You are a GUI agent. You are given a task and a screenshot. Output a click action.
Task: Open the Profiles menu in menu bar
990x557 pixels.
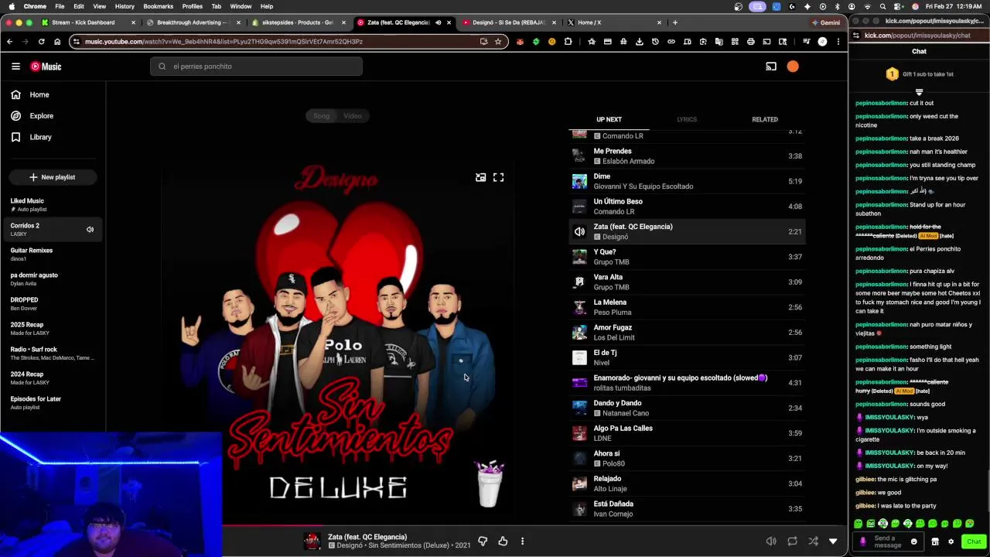tap(193, 6)
